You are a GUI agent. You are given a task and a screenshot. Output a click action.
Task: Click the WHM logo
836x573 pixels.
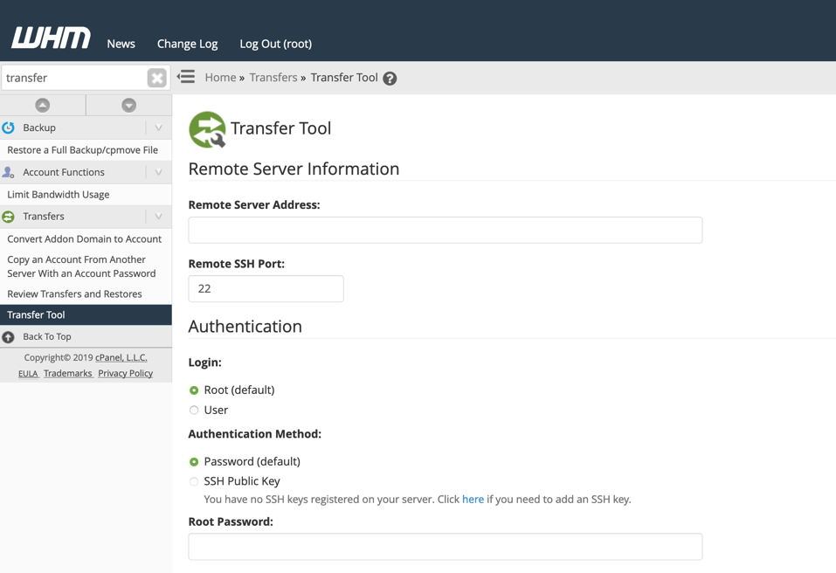coord(51,38)
